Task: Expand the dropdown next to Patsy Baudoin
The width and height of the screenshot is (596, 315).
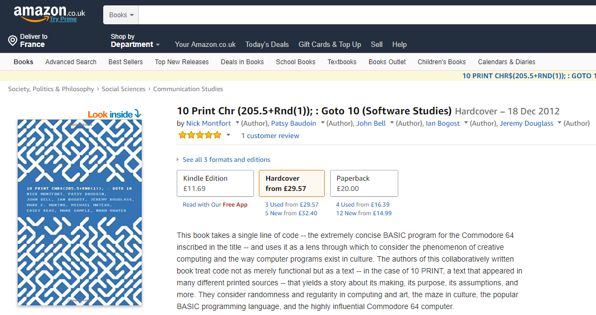Action: click(x=323, y=123)
